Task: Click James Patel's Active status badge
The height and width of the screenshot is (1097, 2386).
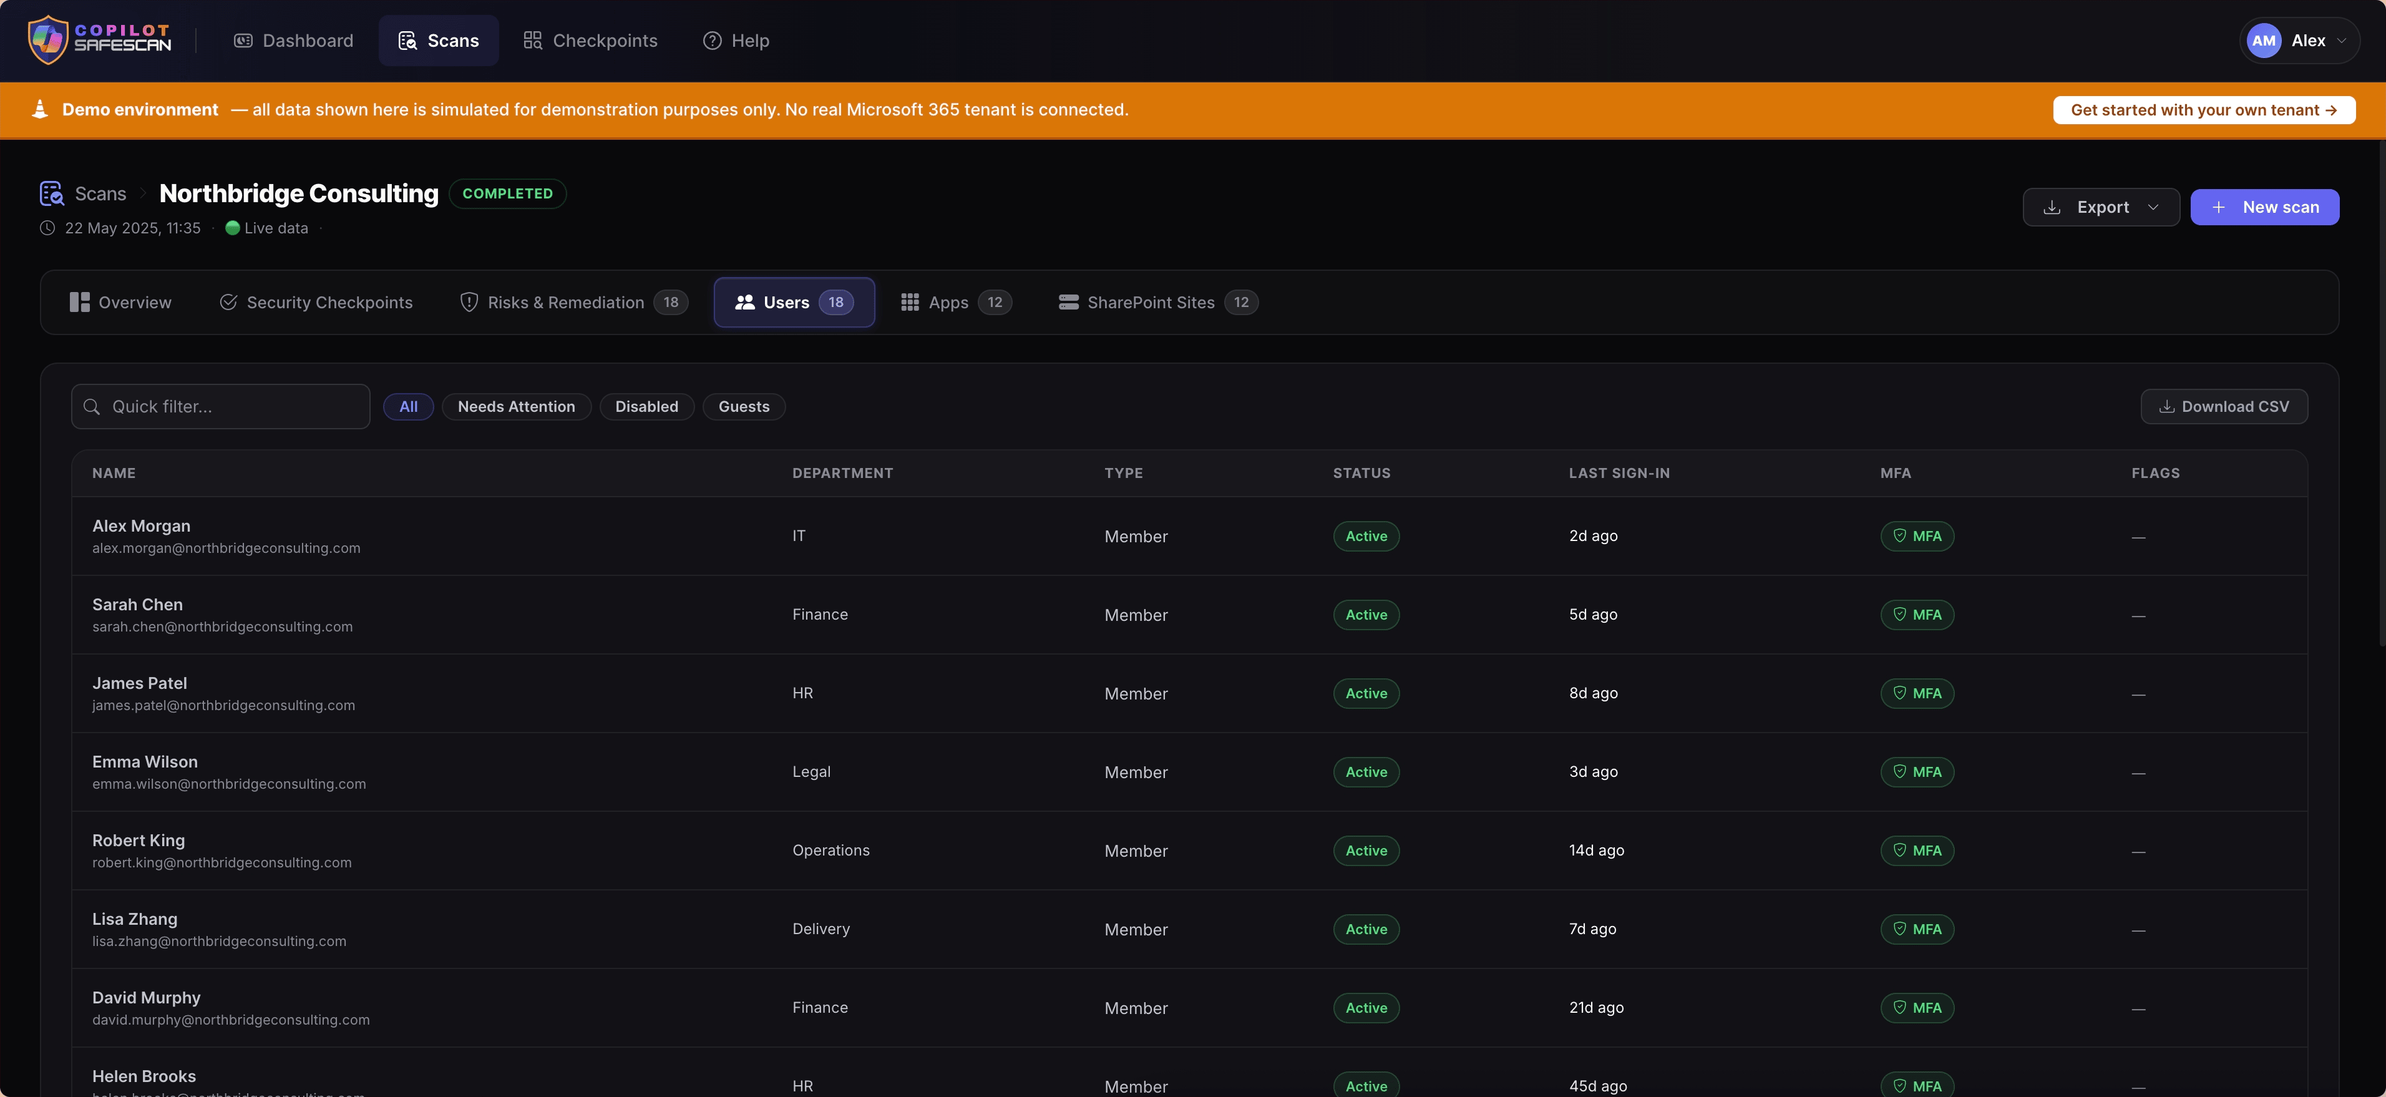Action: (x=1366, y=694)
